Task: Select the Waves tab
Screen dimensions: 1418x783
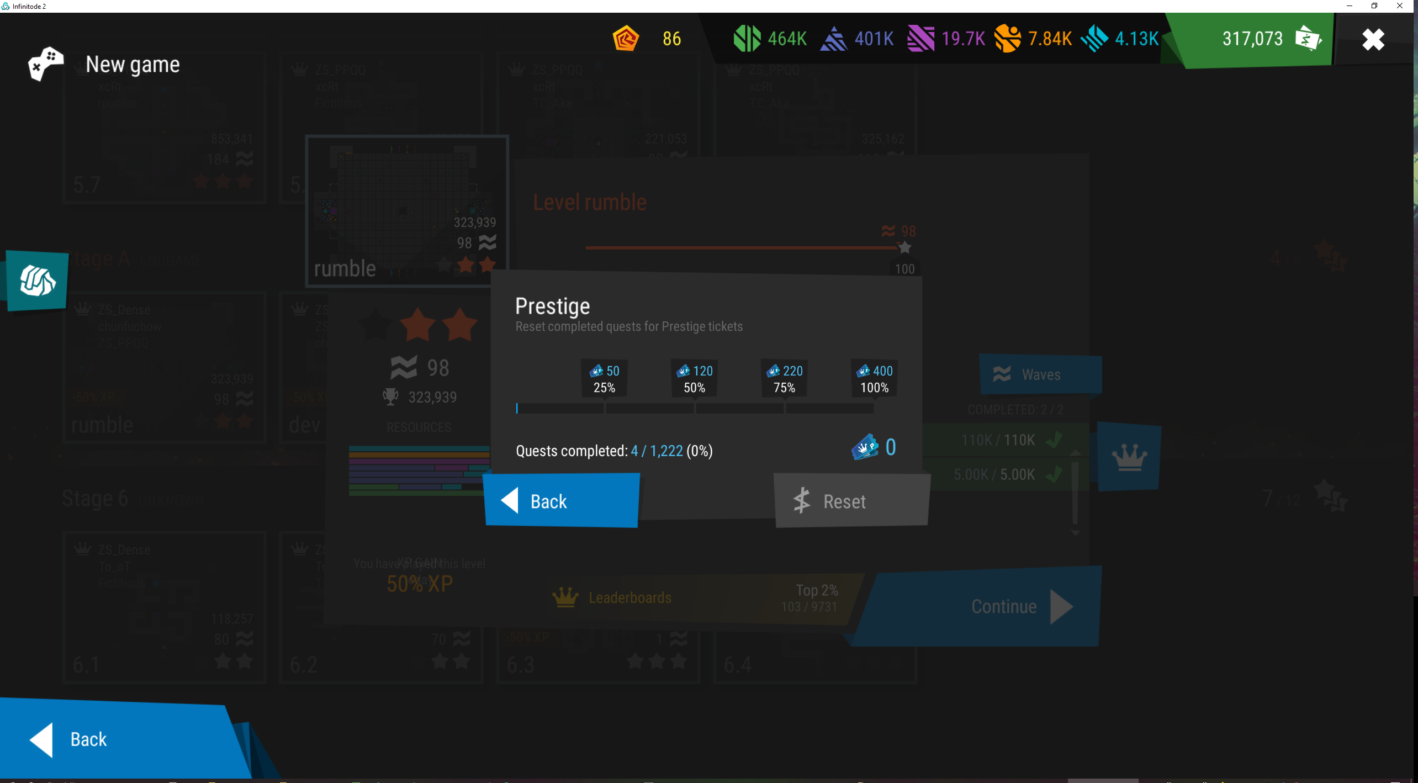Action: (1040, 374)
